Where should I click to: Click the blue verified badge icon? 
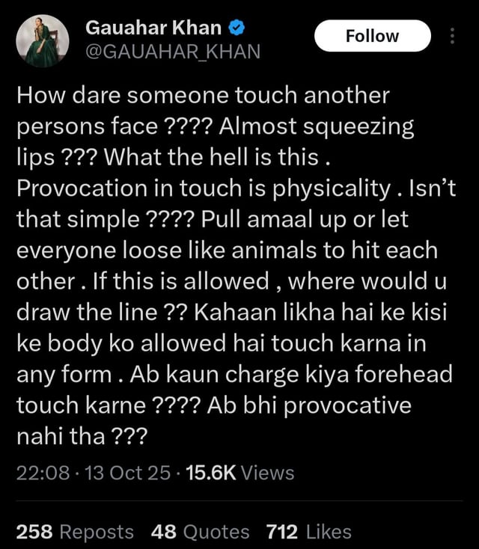click(237, 28)
